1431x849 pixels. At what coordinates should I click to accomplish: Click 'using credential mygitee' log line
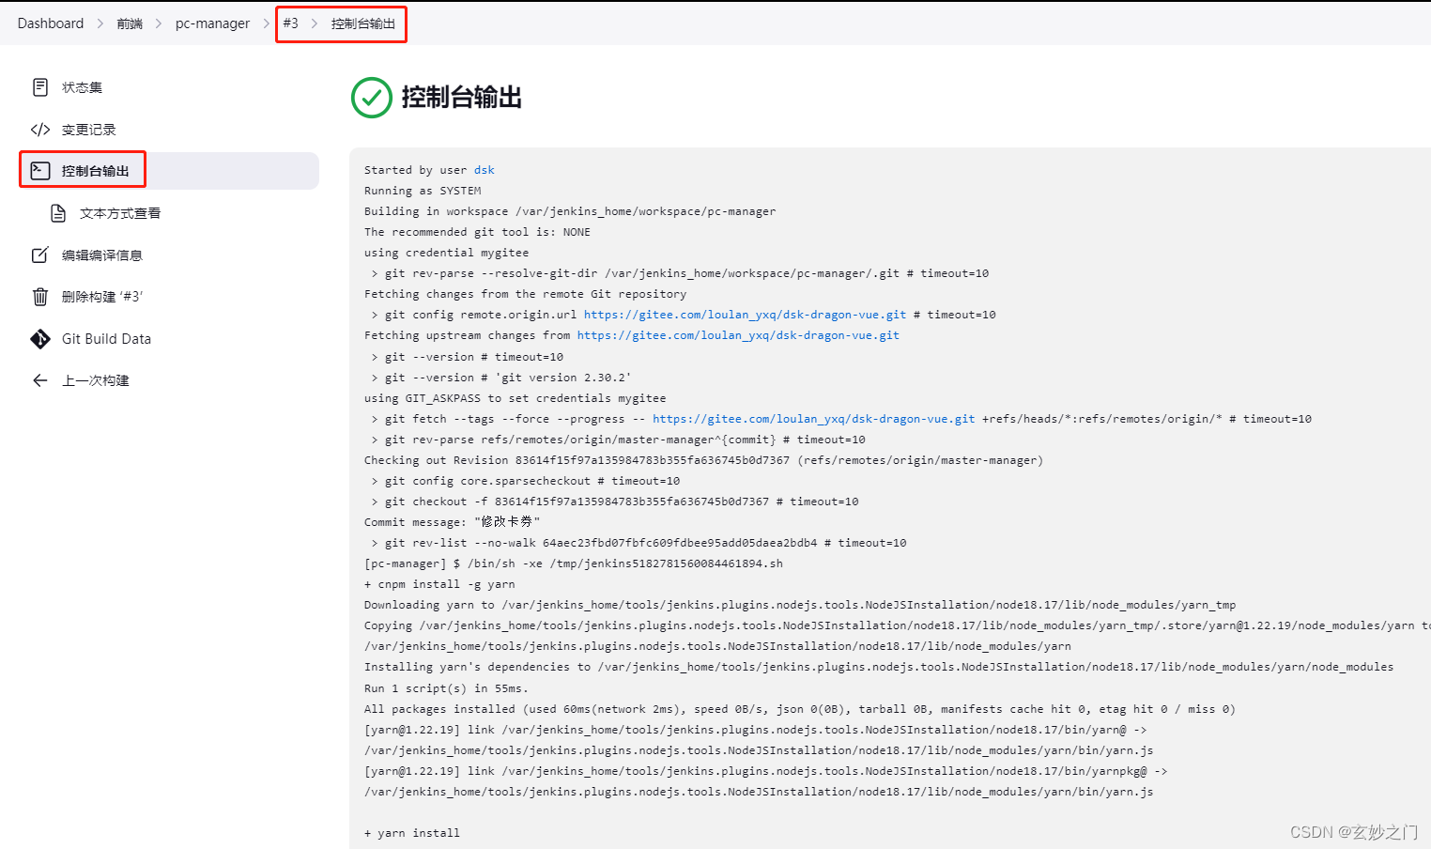point(446,253)
